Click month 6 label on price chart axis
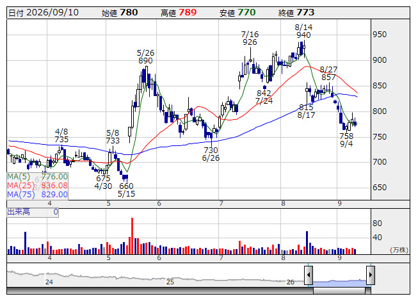 (x=159, y=204)
